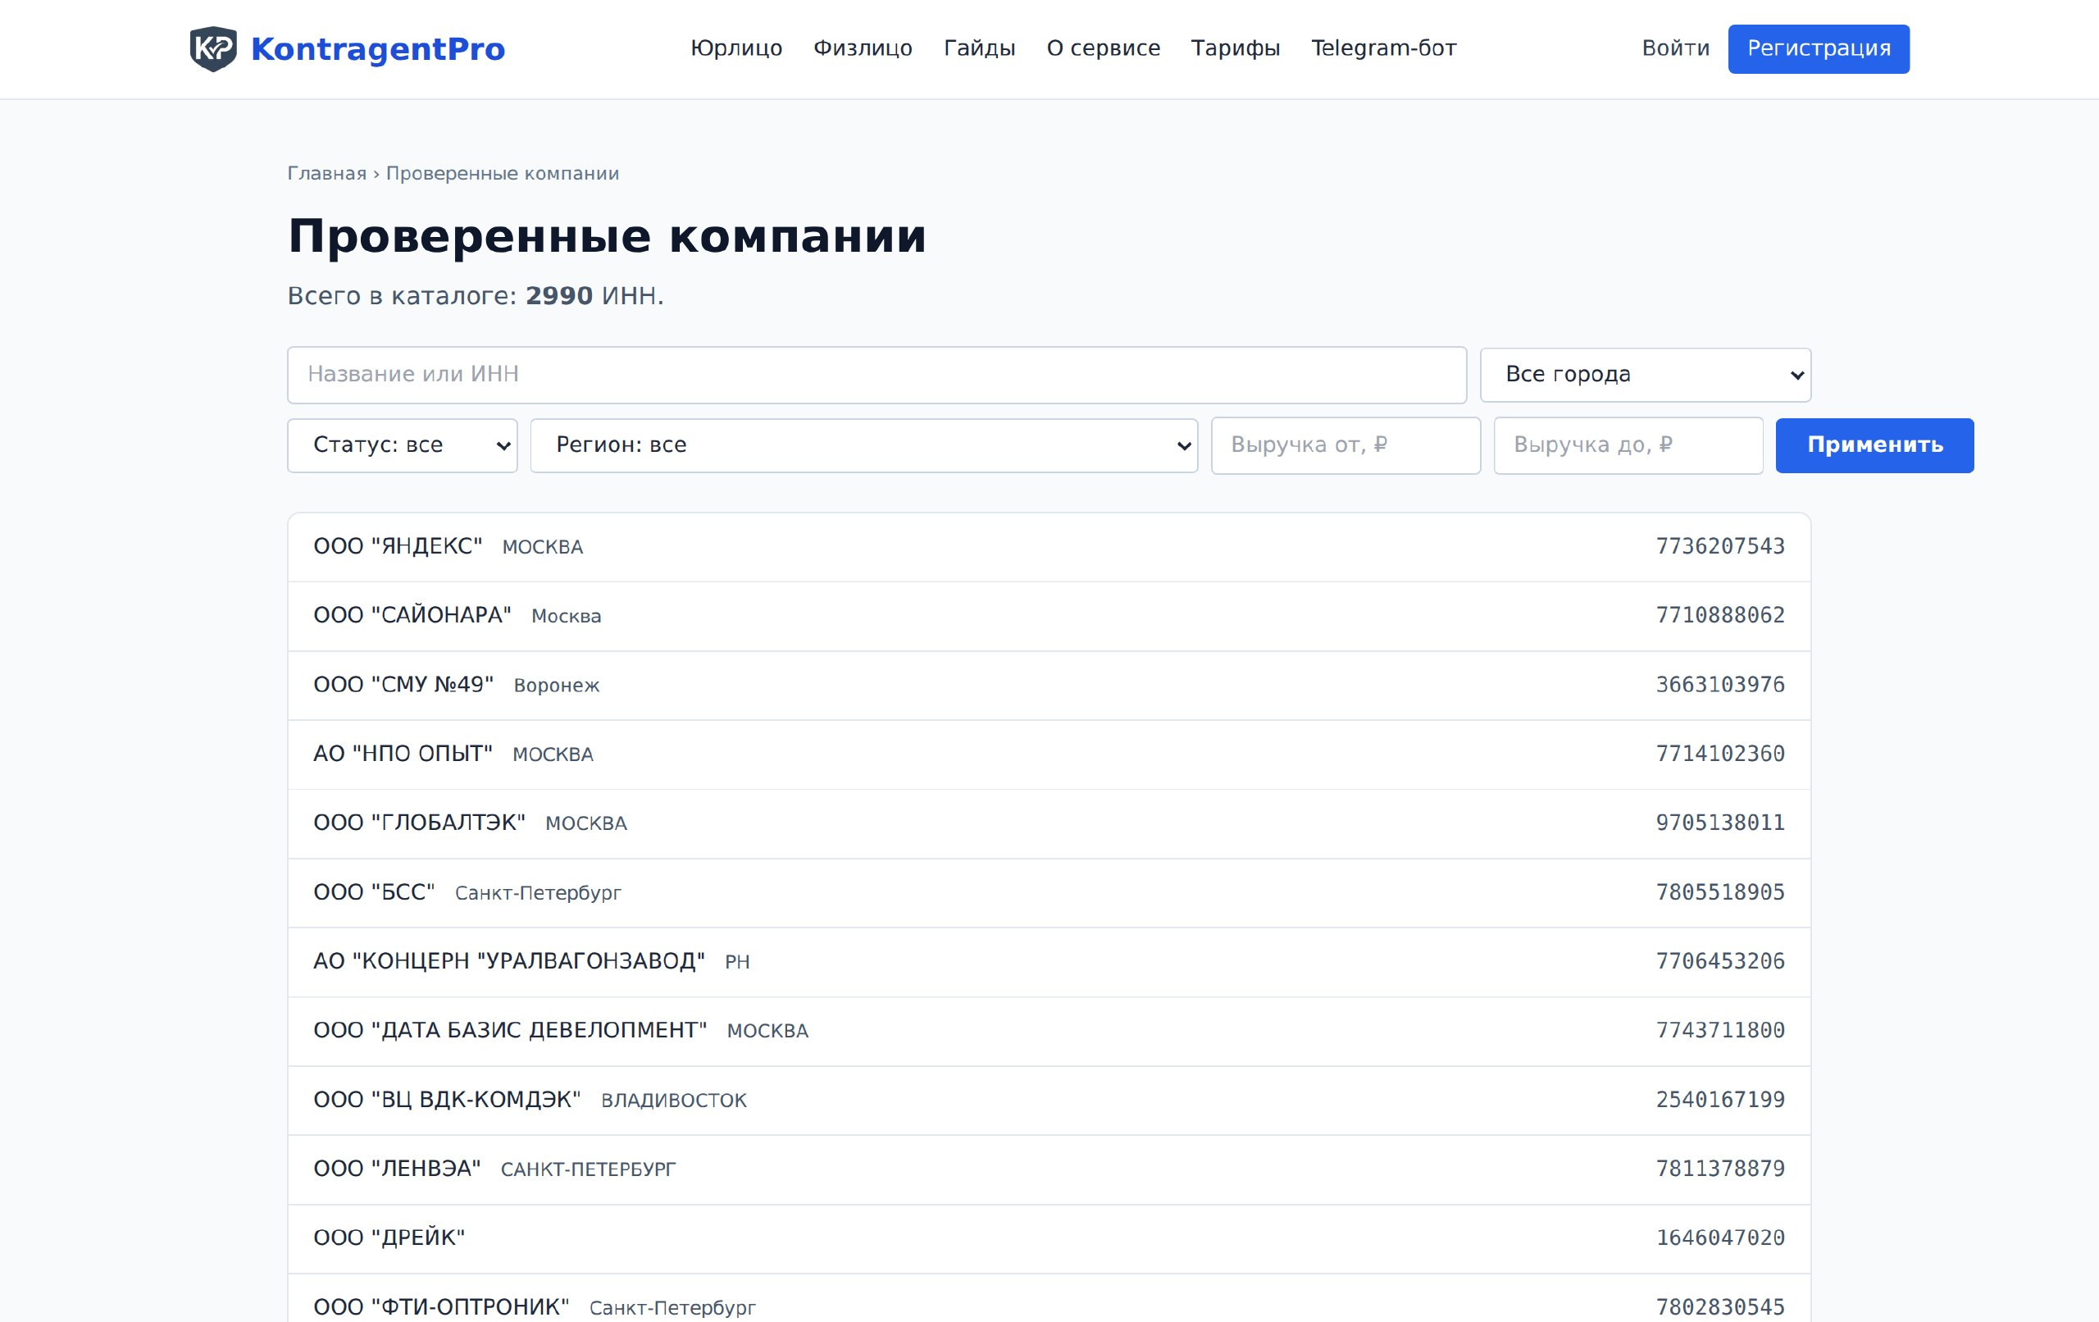Focus the Название или ИНН search field

click(877, 375)
